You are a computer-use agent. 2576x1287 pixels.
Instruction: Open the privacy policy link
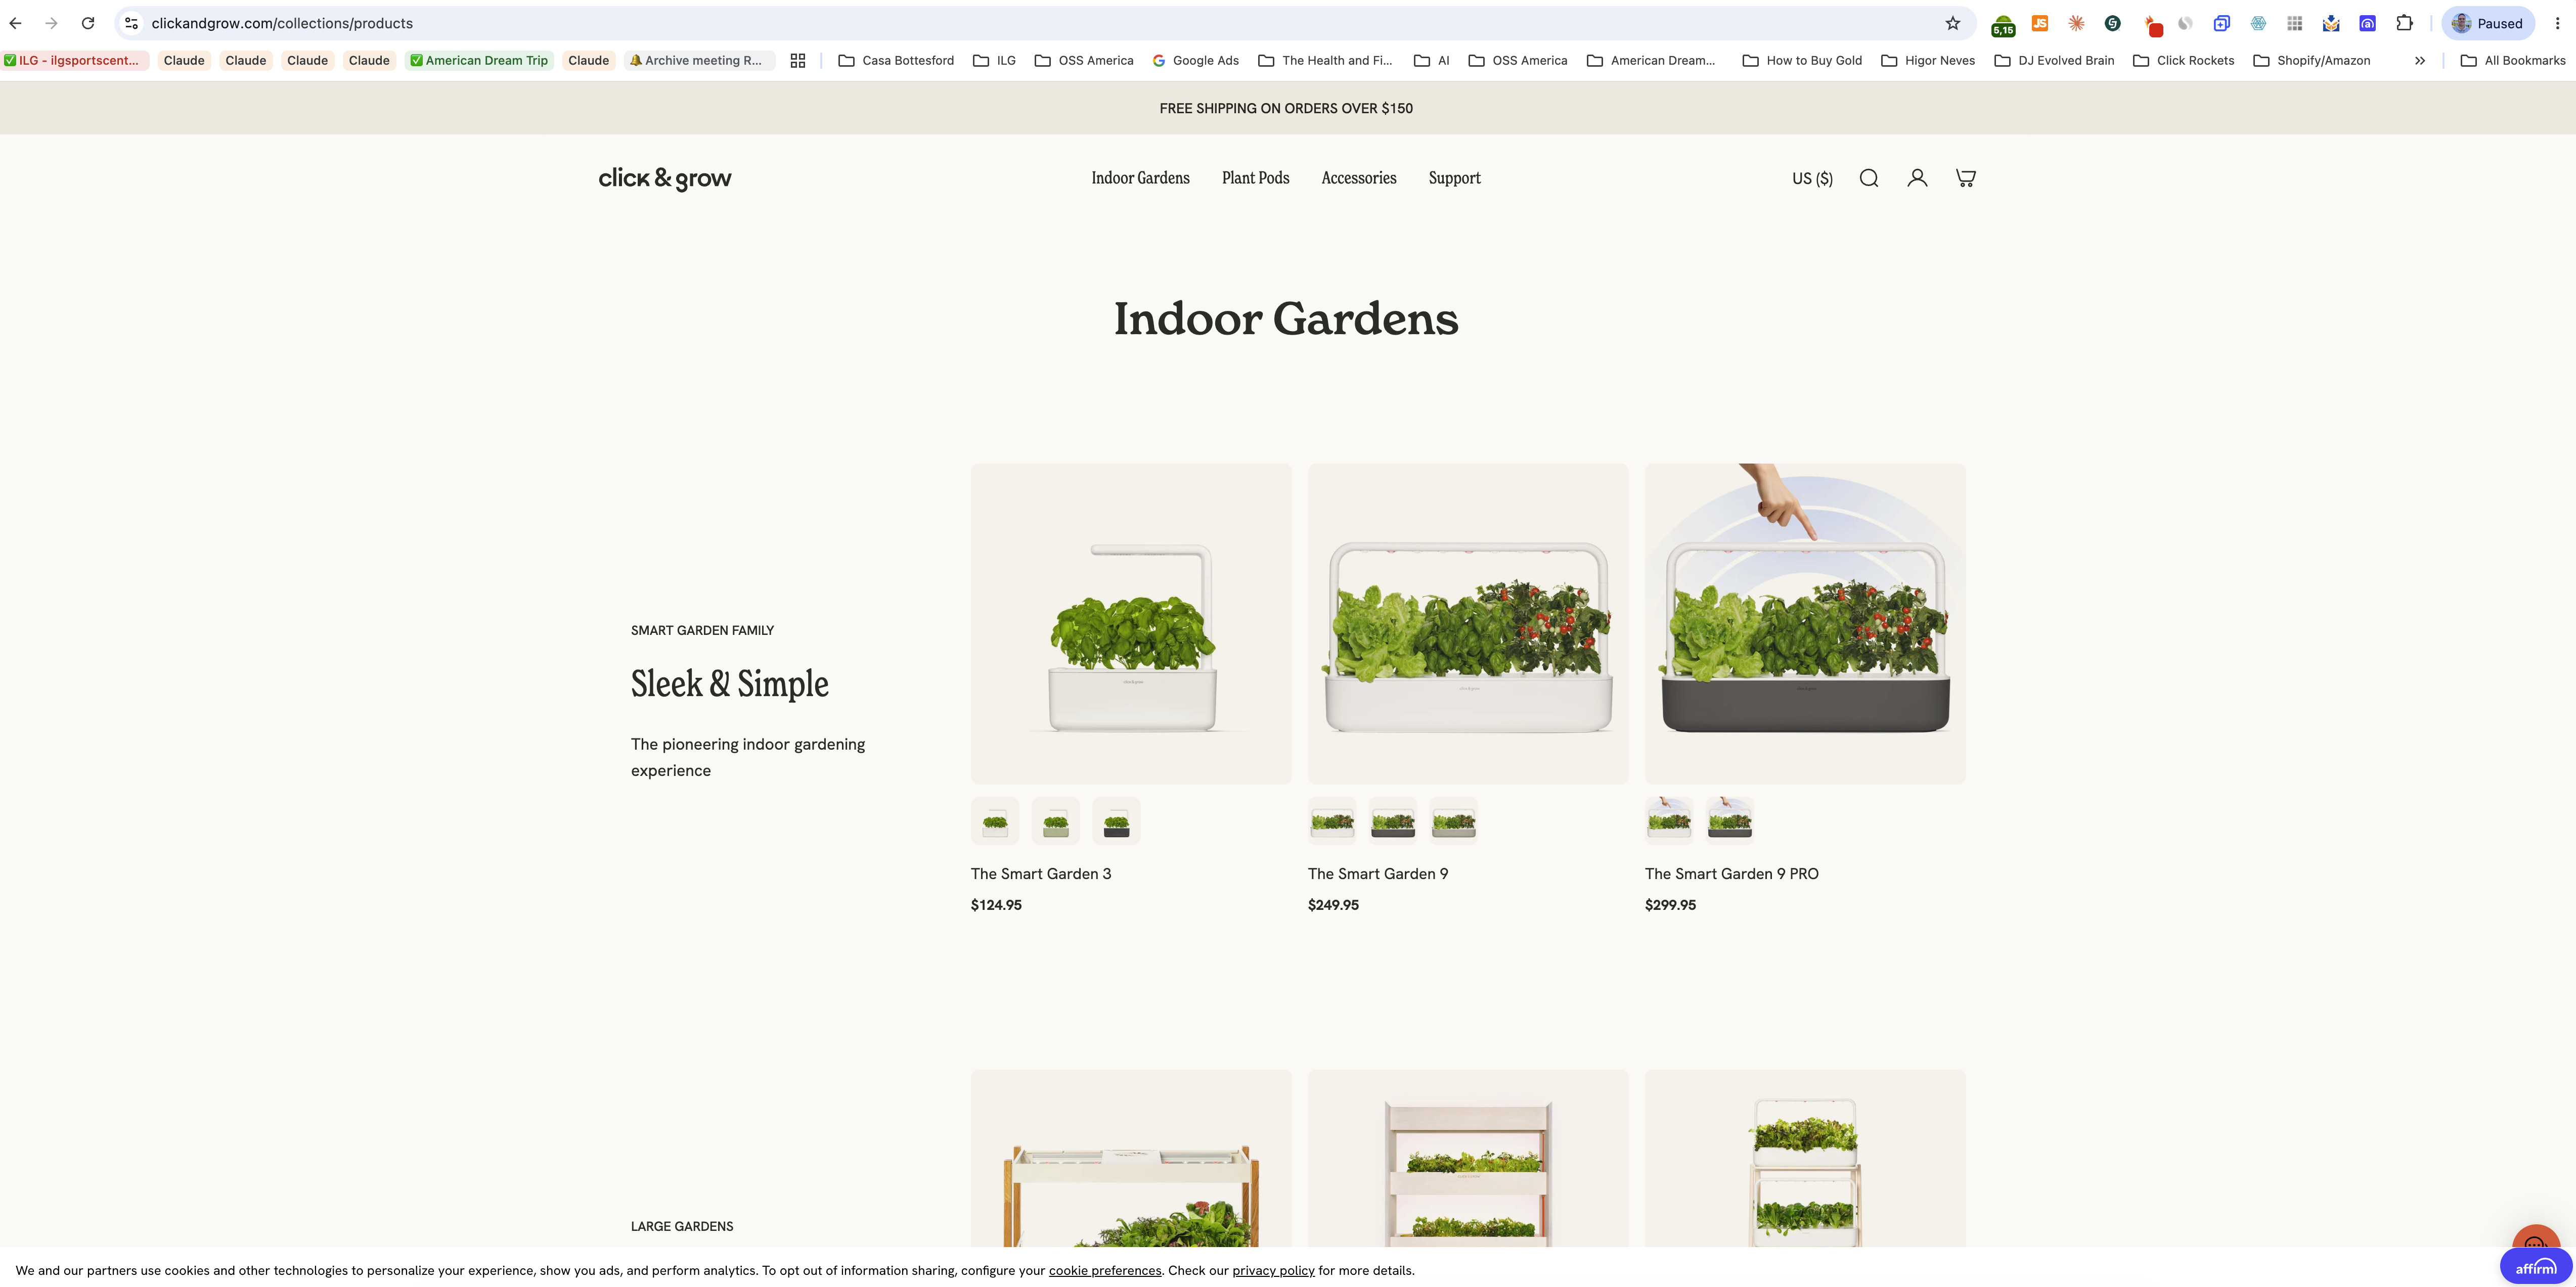point(1273,1270)
